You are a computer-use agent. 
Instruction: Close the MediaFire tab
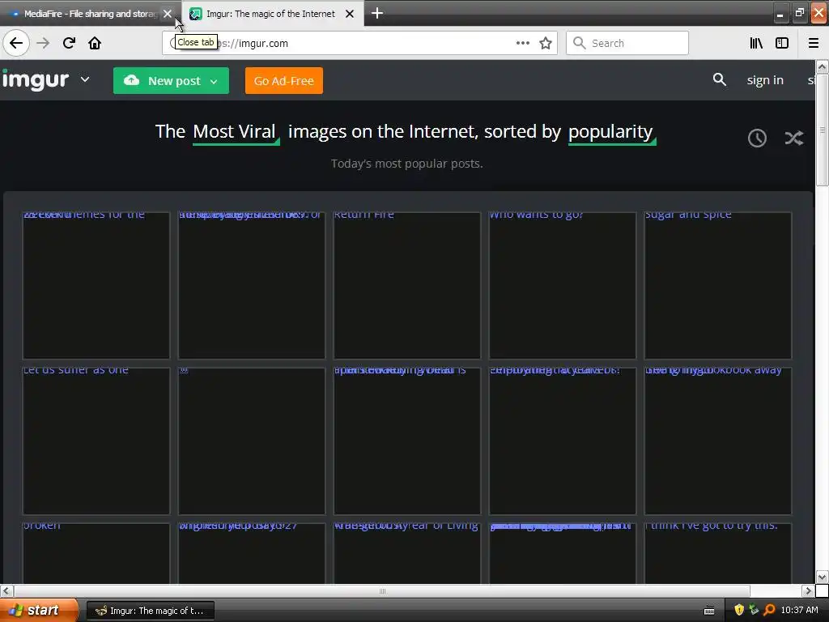pos(168,14)
